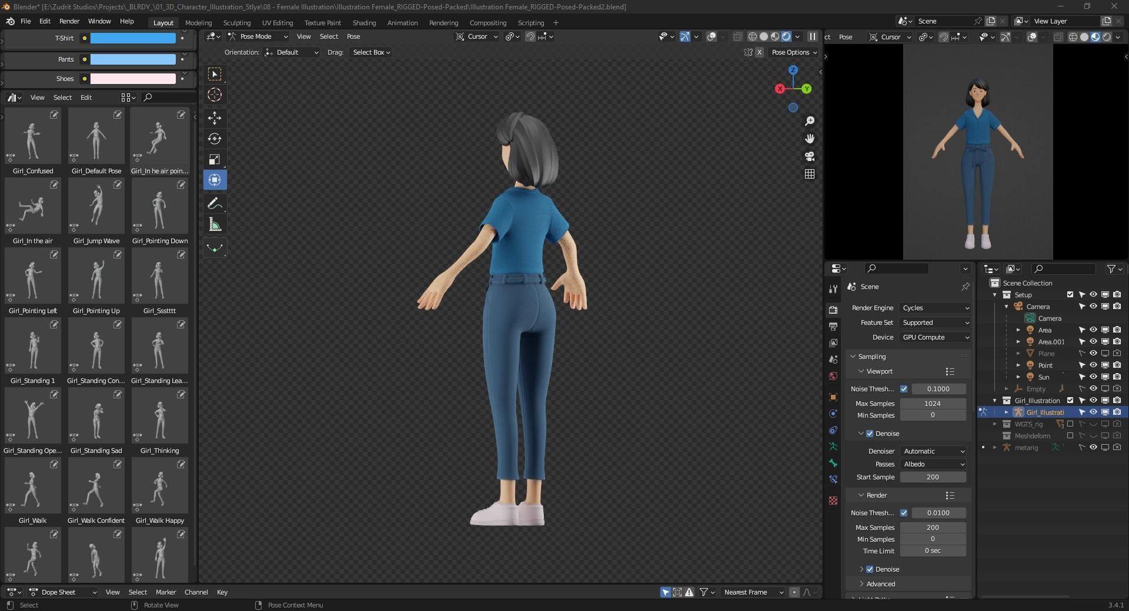The height and width of the screenshot is (611, 1129).
Task: Open the Denoiser Automatic dropdown
Action: [934, 451]
